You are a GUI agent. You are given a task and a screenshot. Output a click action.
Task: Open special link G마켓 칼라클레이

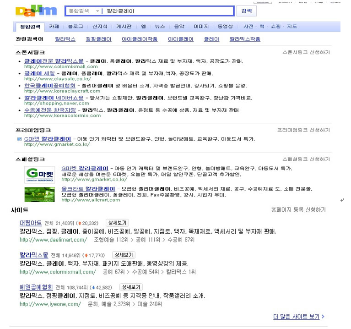point(85,168)
